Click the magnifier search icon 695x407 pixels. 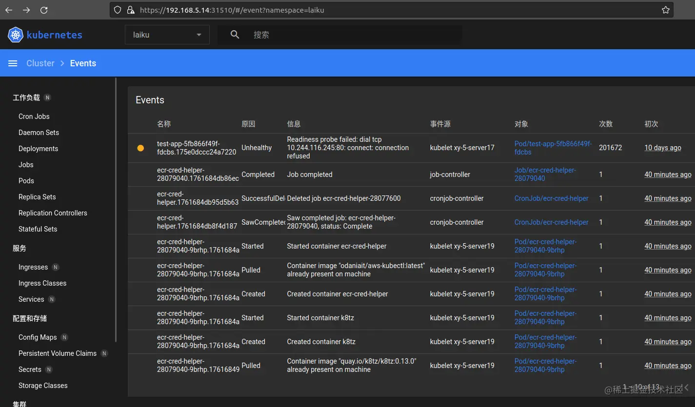(235, 35)
